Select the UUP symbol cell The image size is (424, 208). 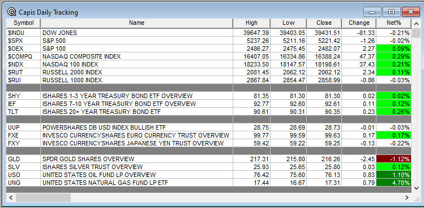(24, 127)
